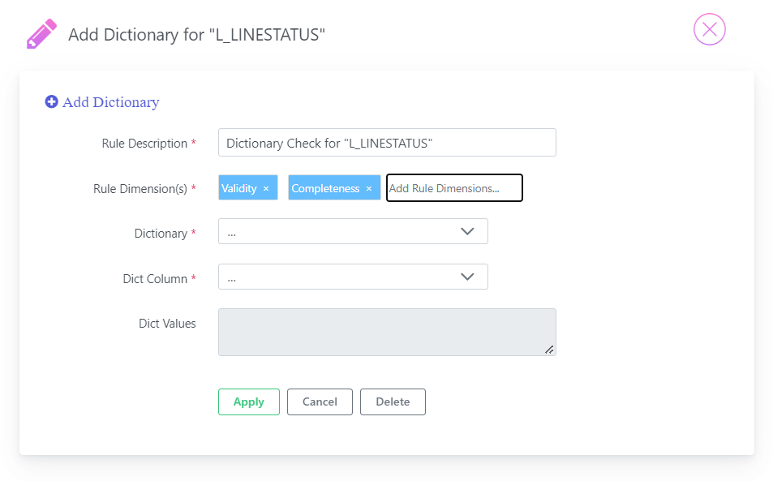
Task: Open the Dict Column select box
Action: [x=353, y=277]
